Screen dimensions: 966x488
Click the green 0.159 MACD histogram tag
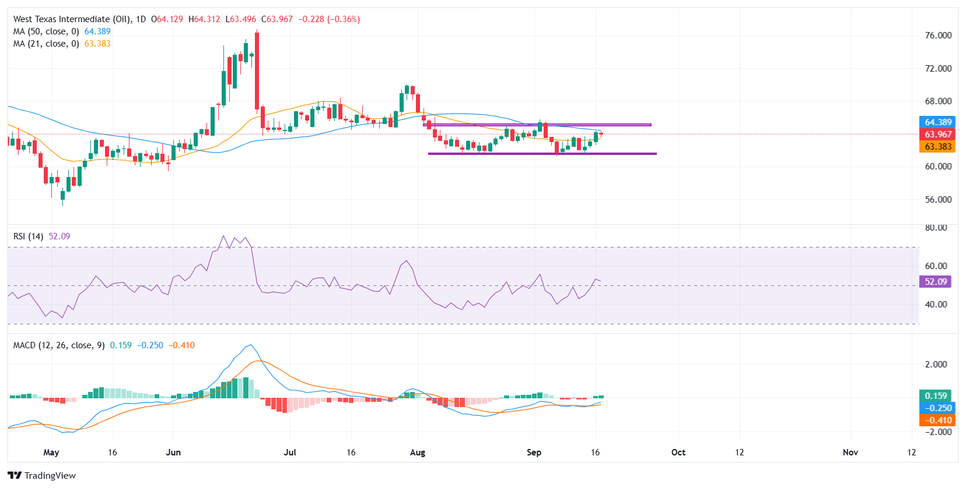point(935,396)
